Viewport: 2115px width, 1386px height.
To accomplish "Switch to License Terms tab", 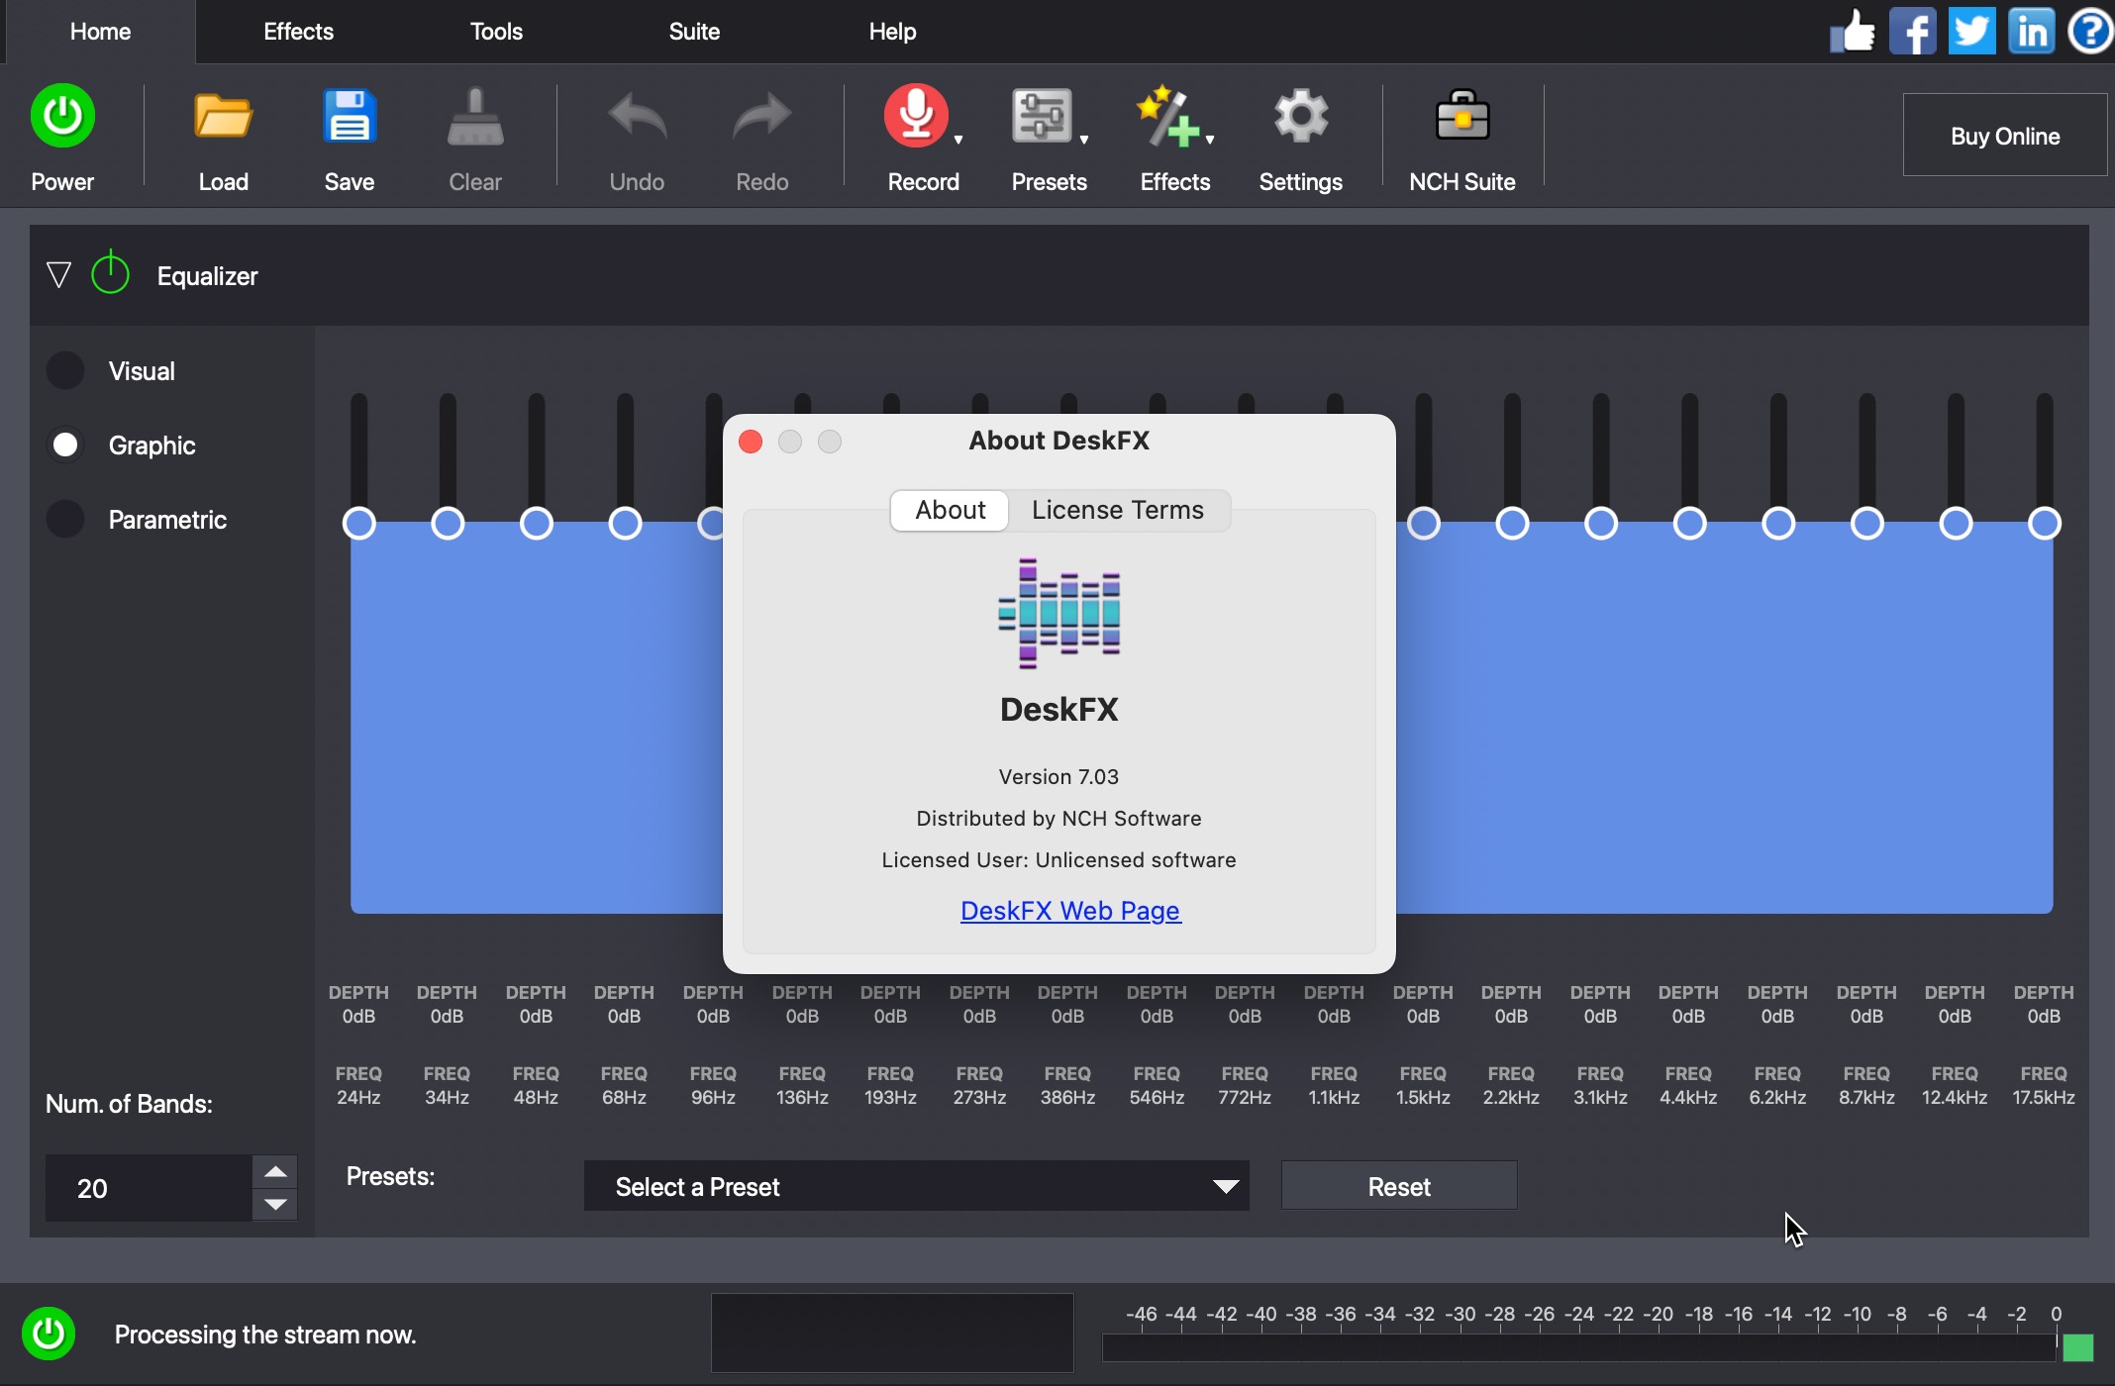I will point(1118,510).
